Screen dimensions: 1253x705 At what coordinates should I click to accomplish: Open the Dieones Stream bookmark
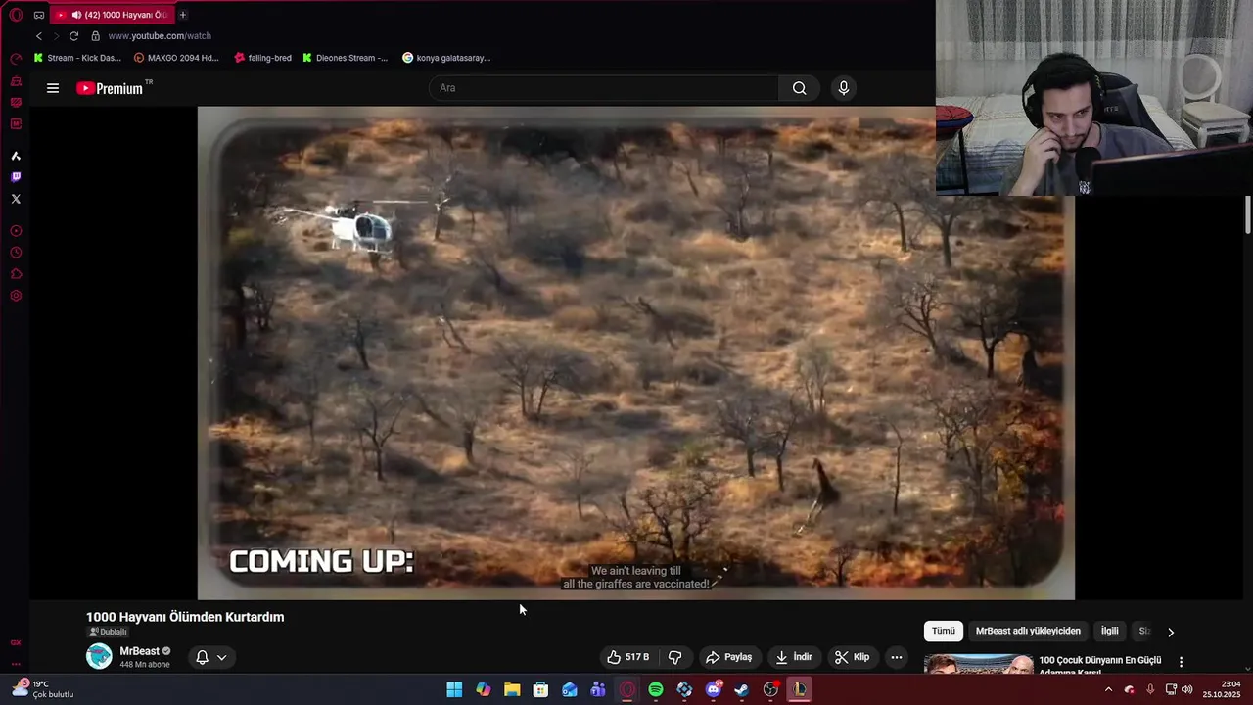point(346,58)
